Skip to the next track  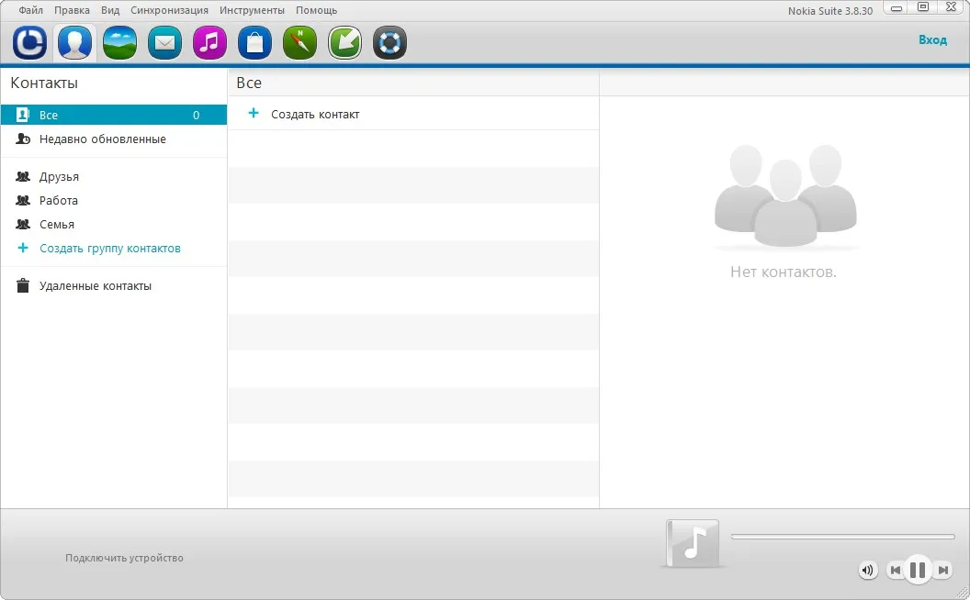942,570
